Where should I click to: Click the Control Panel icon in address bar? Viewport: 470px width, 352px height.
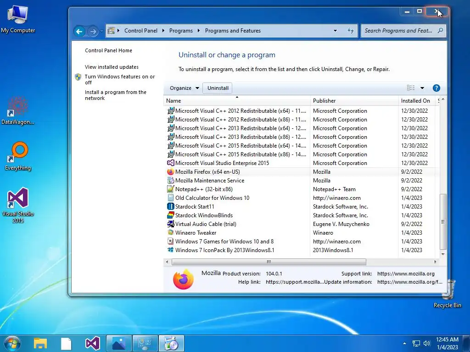[111, 31]
